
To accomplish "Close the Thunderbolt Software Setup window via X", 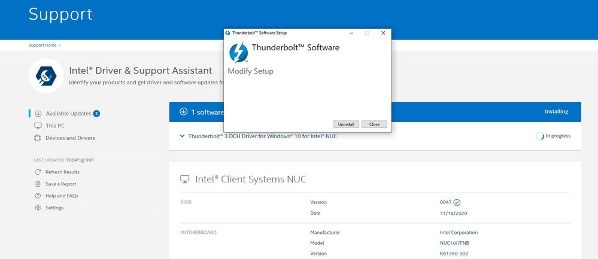I will tap(383, 33).
